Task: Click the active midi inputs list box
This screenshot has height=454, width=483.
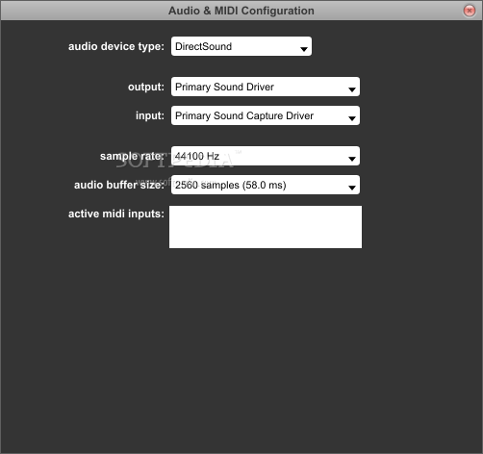Action: (x=266, y=227)
